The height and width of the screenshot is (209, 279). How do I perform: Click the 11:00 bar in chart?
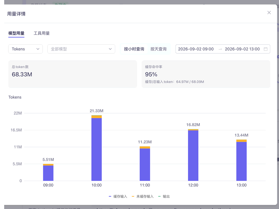tap(145, 164)
